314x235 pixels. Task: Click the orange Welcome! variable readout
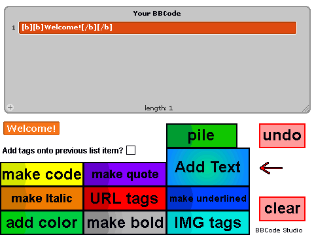pos(31,129)
